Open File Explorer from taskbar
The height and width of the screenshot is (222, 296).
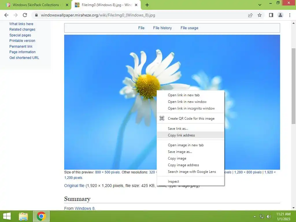[23, 216]
